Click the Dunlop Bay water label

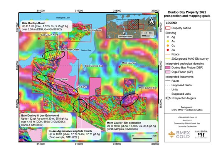[86, 50]
